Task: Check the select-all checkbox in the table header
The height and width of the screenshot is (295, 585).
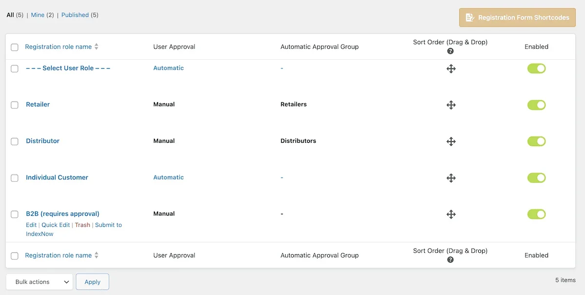Action: [14, 47]
